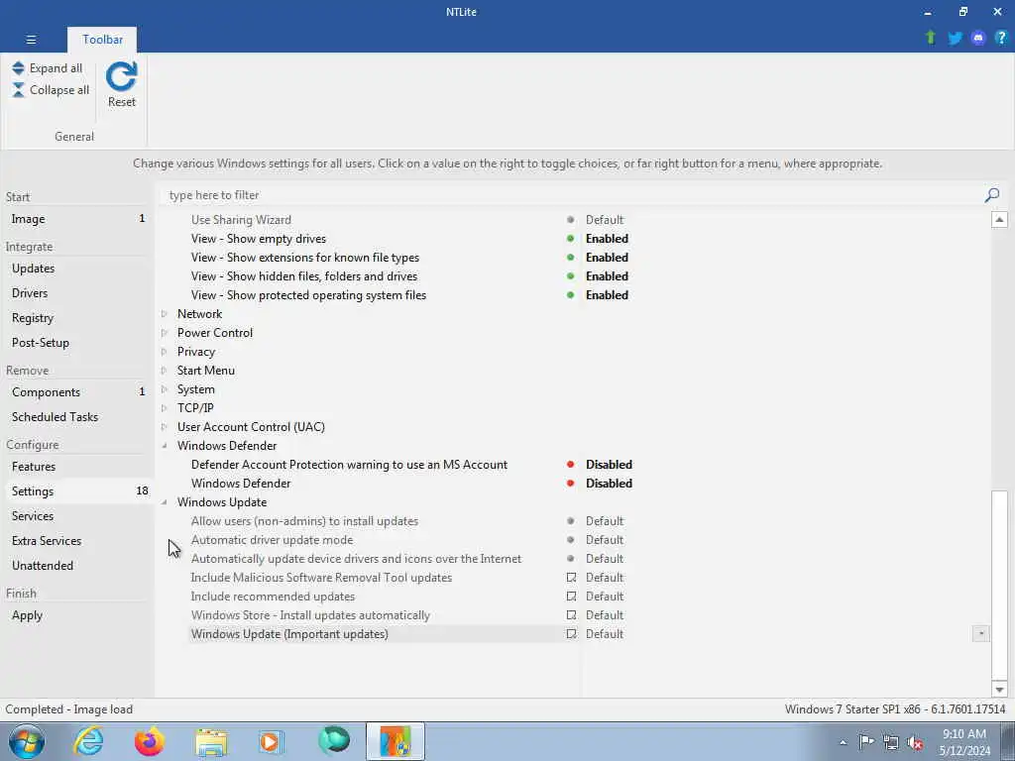Click Collapse all in the General group
This screenshot has height=761, width=1015.
click(x=51, y=90)
